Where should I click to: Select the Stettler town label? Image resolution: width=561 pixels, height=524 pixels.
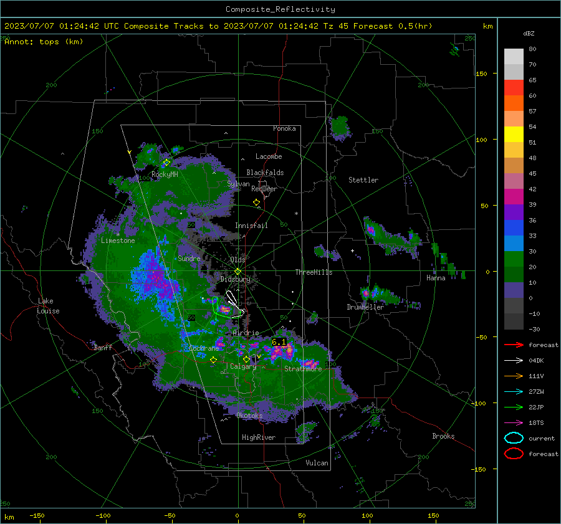[x=363, y=180]
